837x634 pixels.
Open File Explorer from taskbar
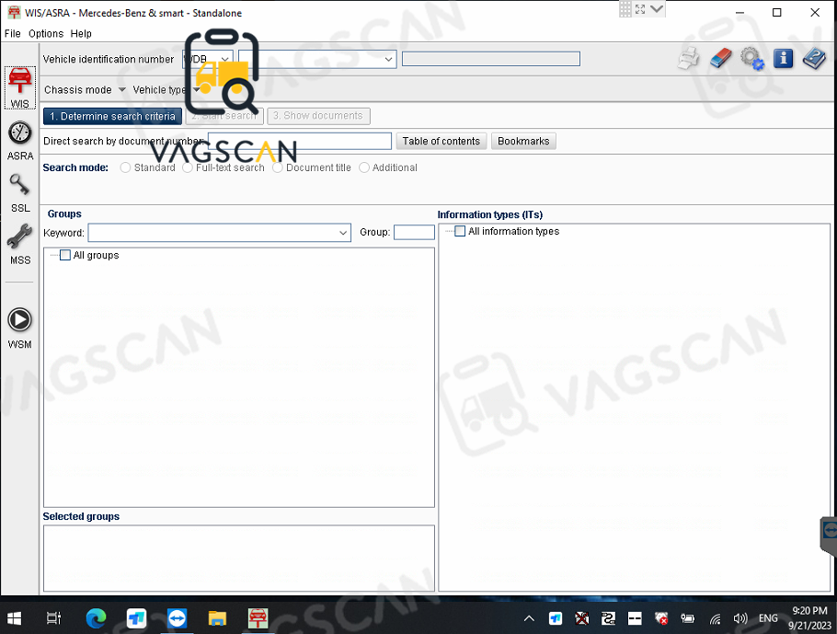pyautogui.click(x=217, y=618)
